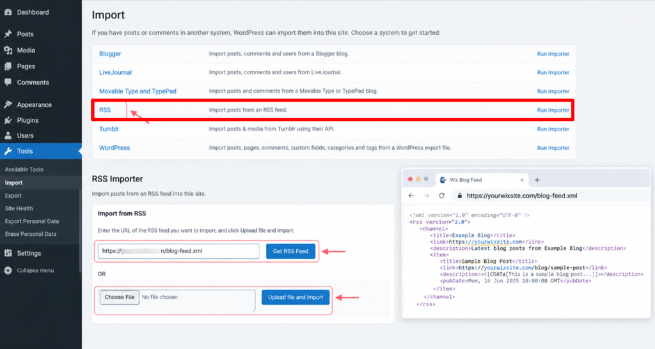Click the Tools wrench icon
Screen dimensions: 655x349
(x=8, y=151)
